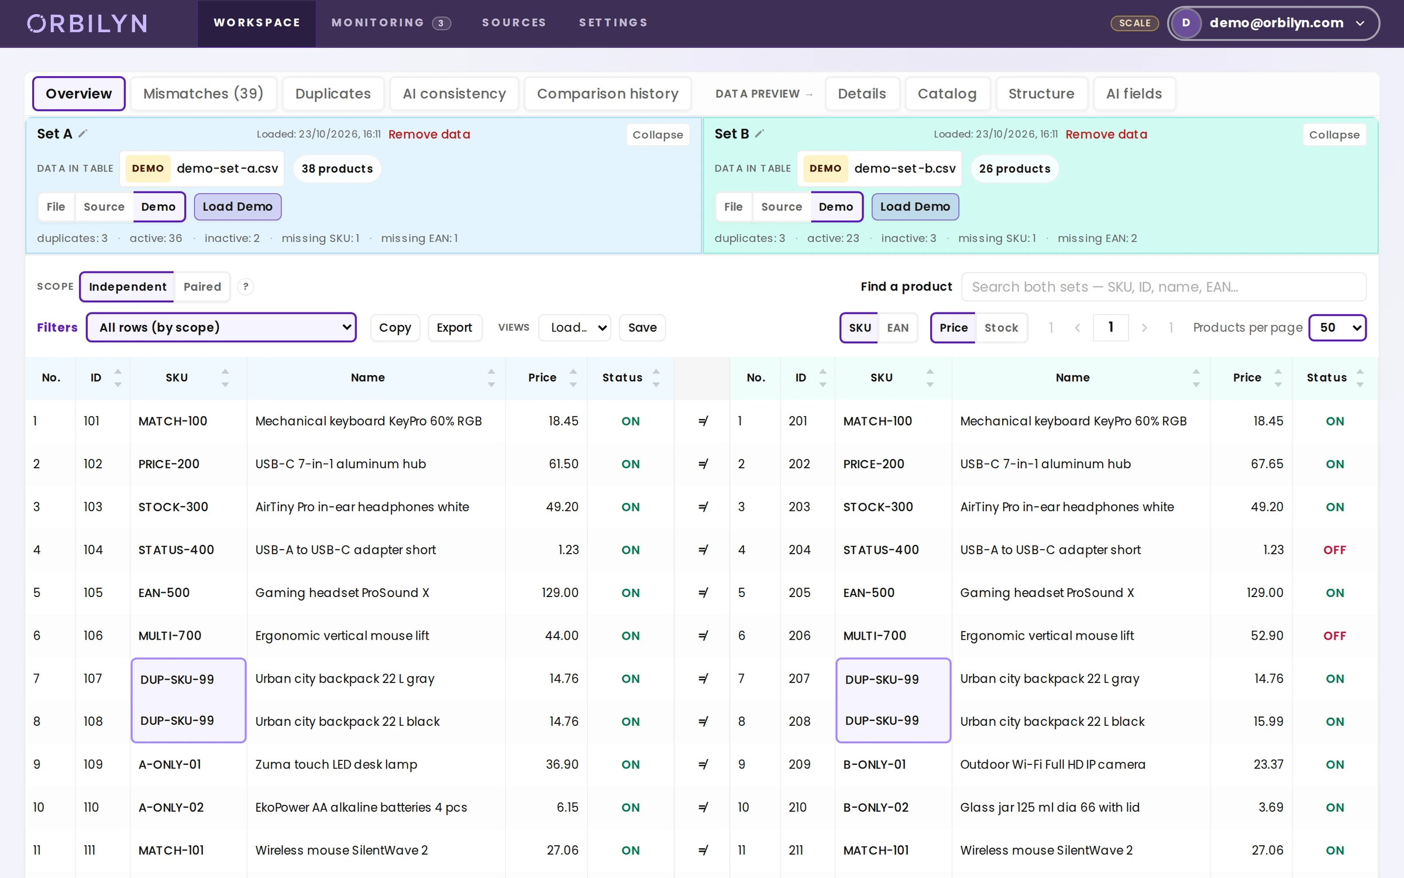
Task: Sort Set A by Price column
Action: tap(573, 378)
